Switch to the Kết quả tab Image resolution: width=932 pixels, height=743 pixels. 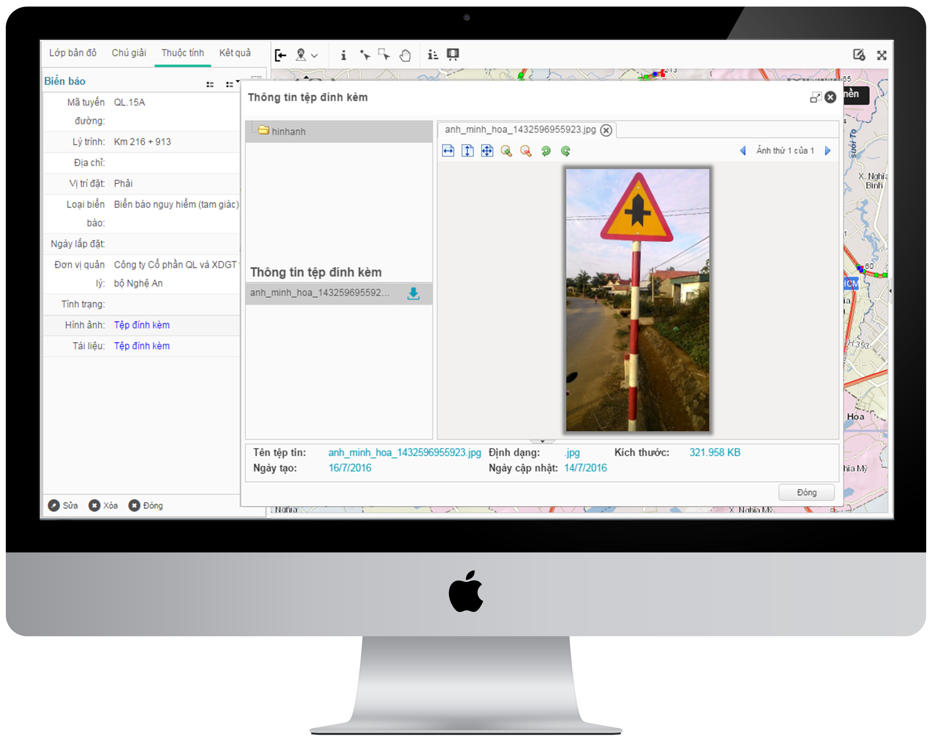coord(235,53)
